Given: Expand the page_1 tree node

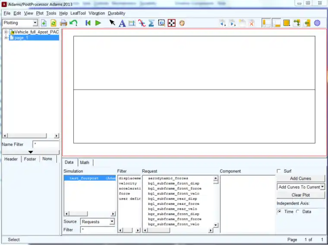Looking at the screenshot, I should click(x=6, y=38).
